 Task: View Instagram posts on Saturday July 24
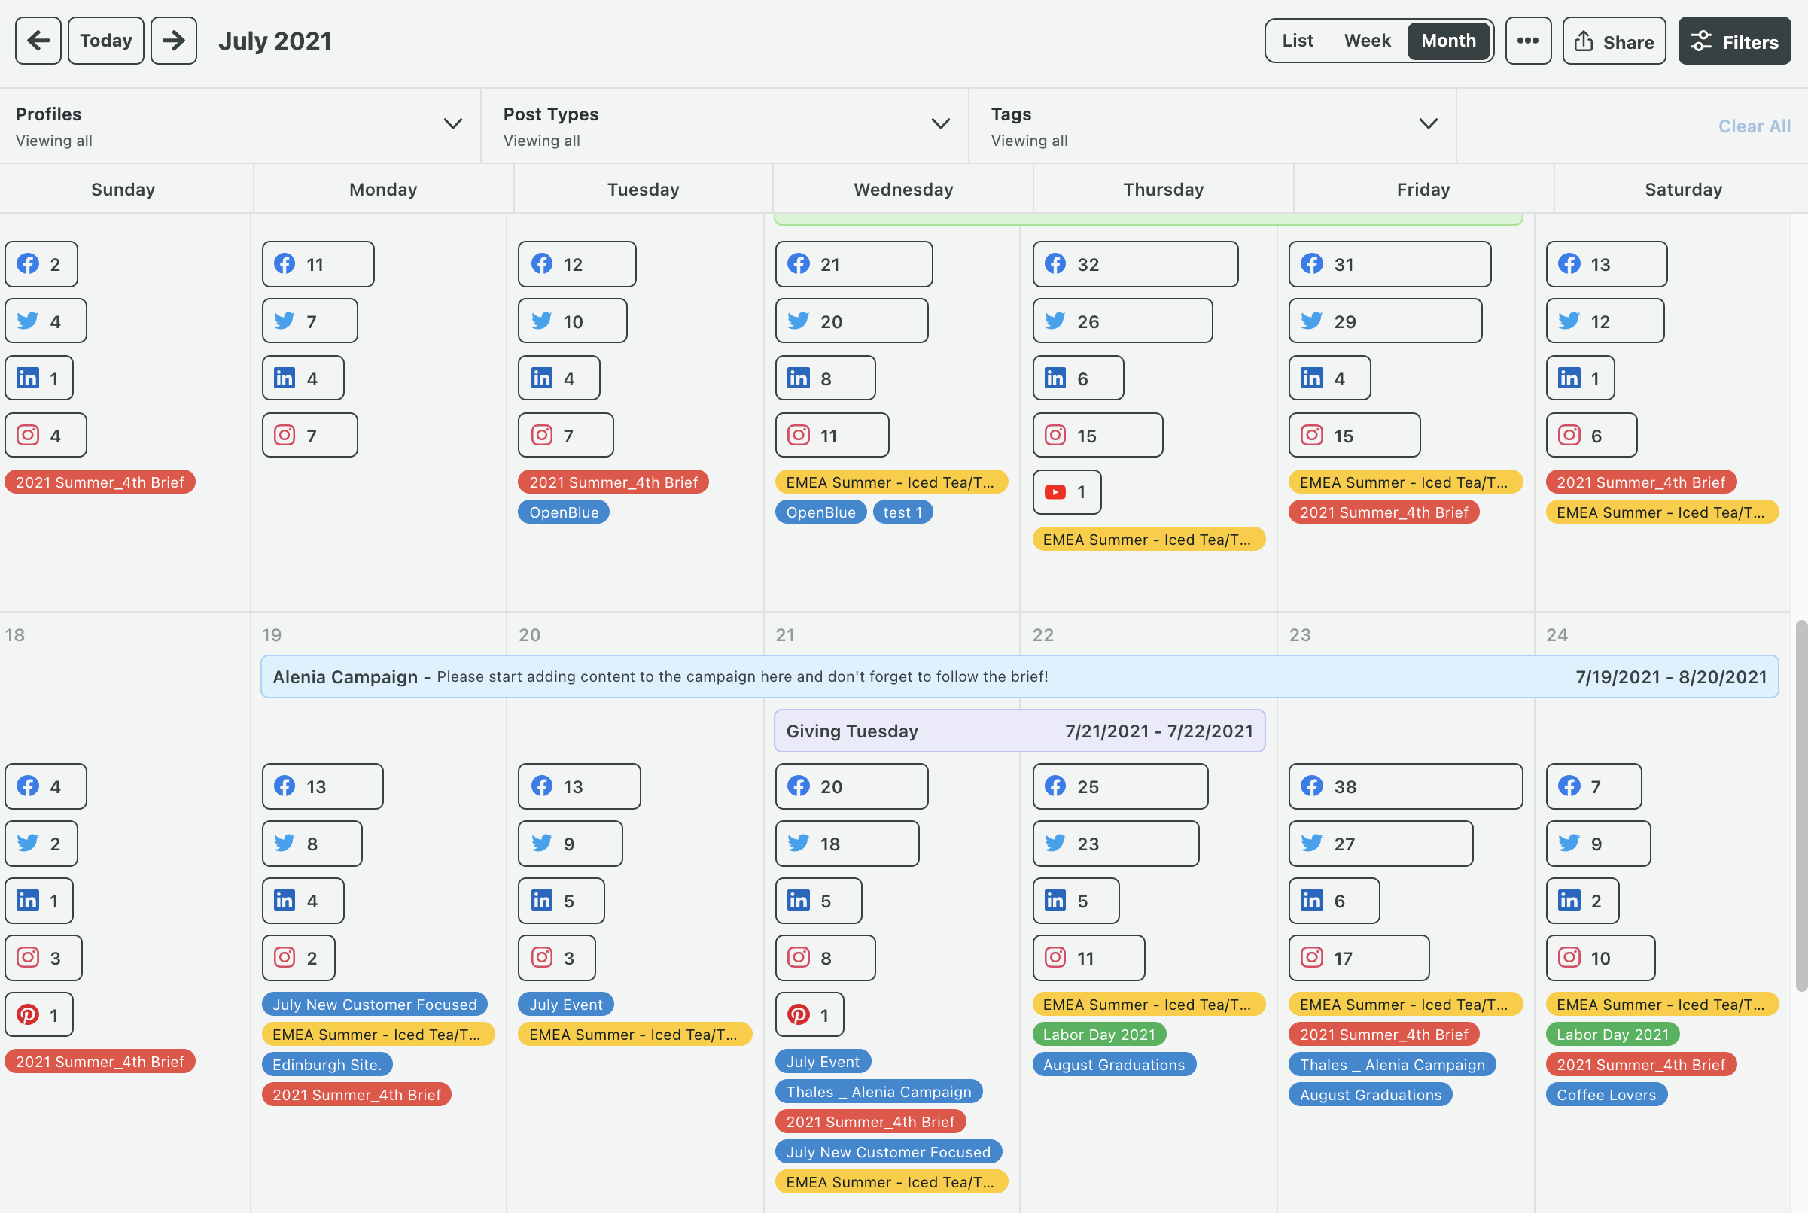pyautogui.click(x=1600, y=958)
